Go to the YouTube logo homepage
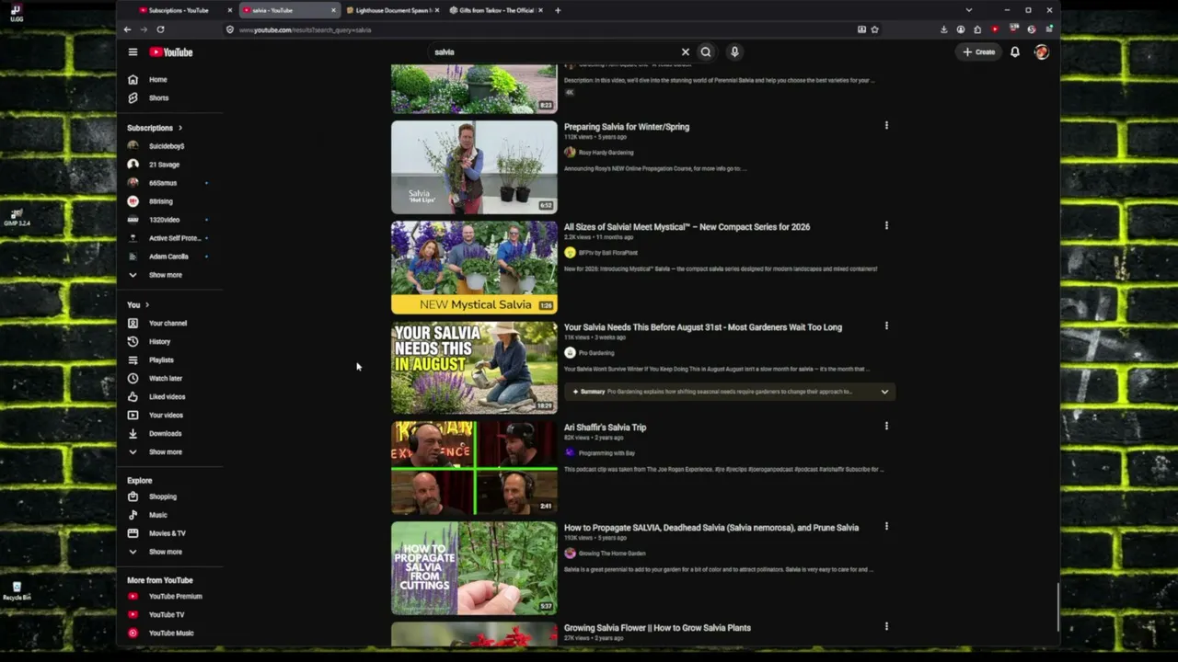Viewport: 1178px width, 662px height. pos(171,52)
